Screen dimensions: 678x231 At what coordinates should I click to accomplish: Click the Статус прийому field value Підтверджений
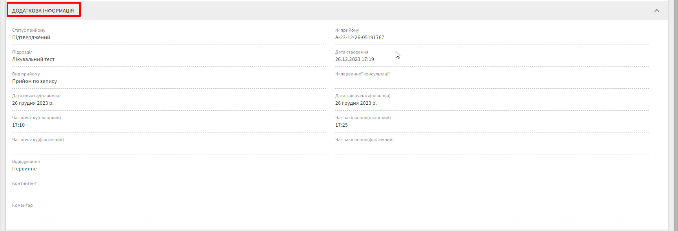click(31, 38)
